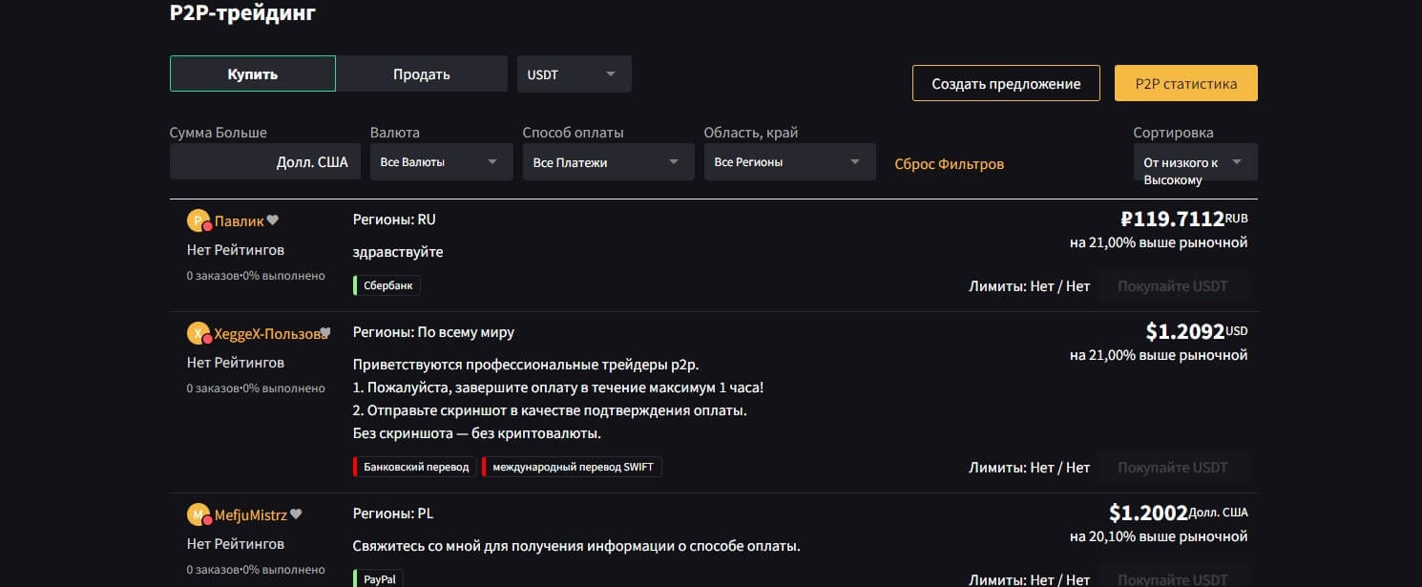Switch to the Продать tab
The height and width of the screenshot is (587, 1422).
coord(421,73)
